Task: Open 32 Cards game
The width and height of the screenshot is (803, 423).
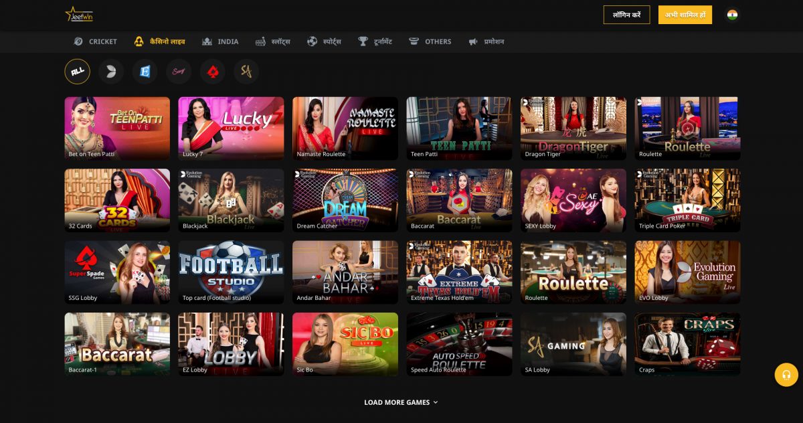Action: [117, 200]
